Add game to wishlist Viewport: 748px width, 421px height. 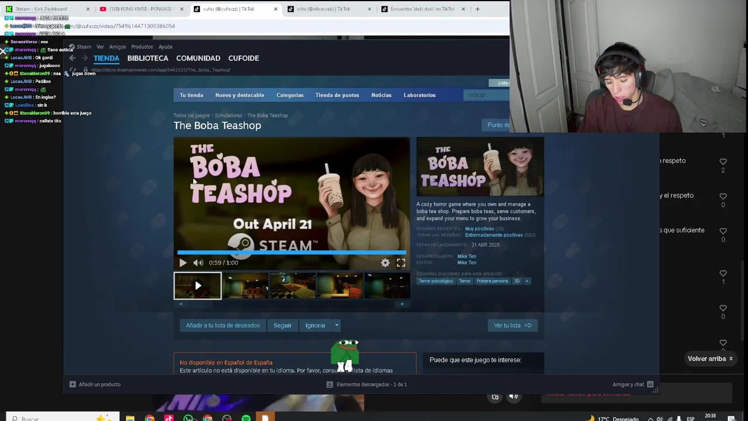(x=223, y=325)
